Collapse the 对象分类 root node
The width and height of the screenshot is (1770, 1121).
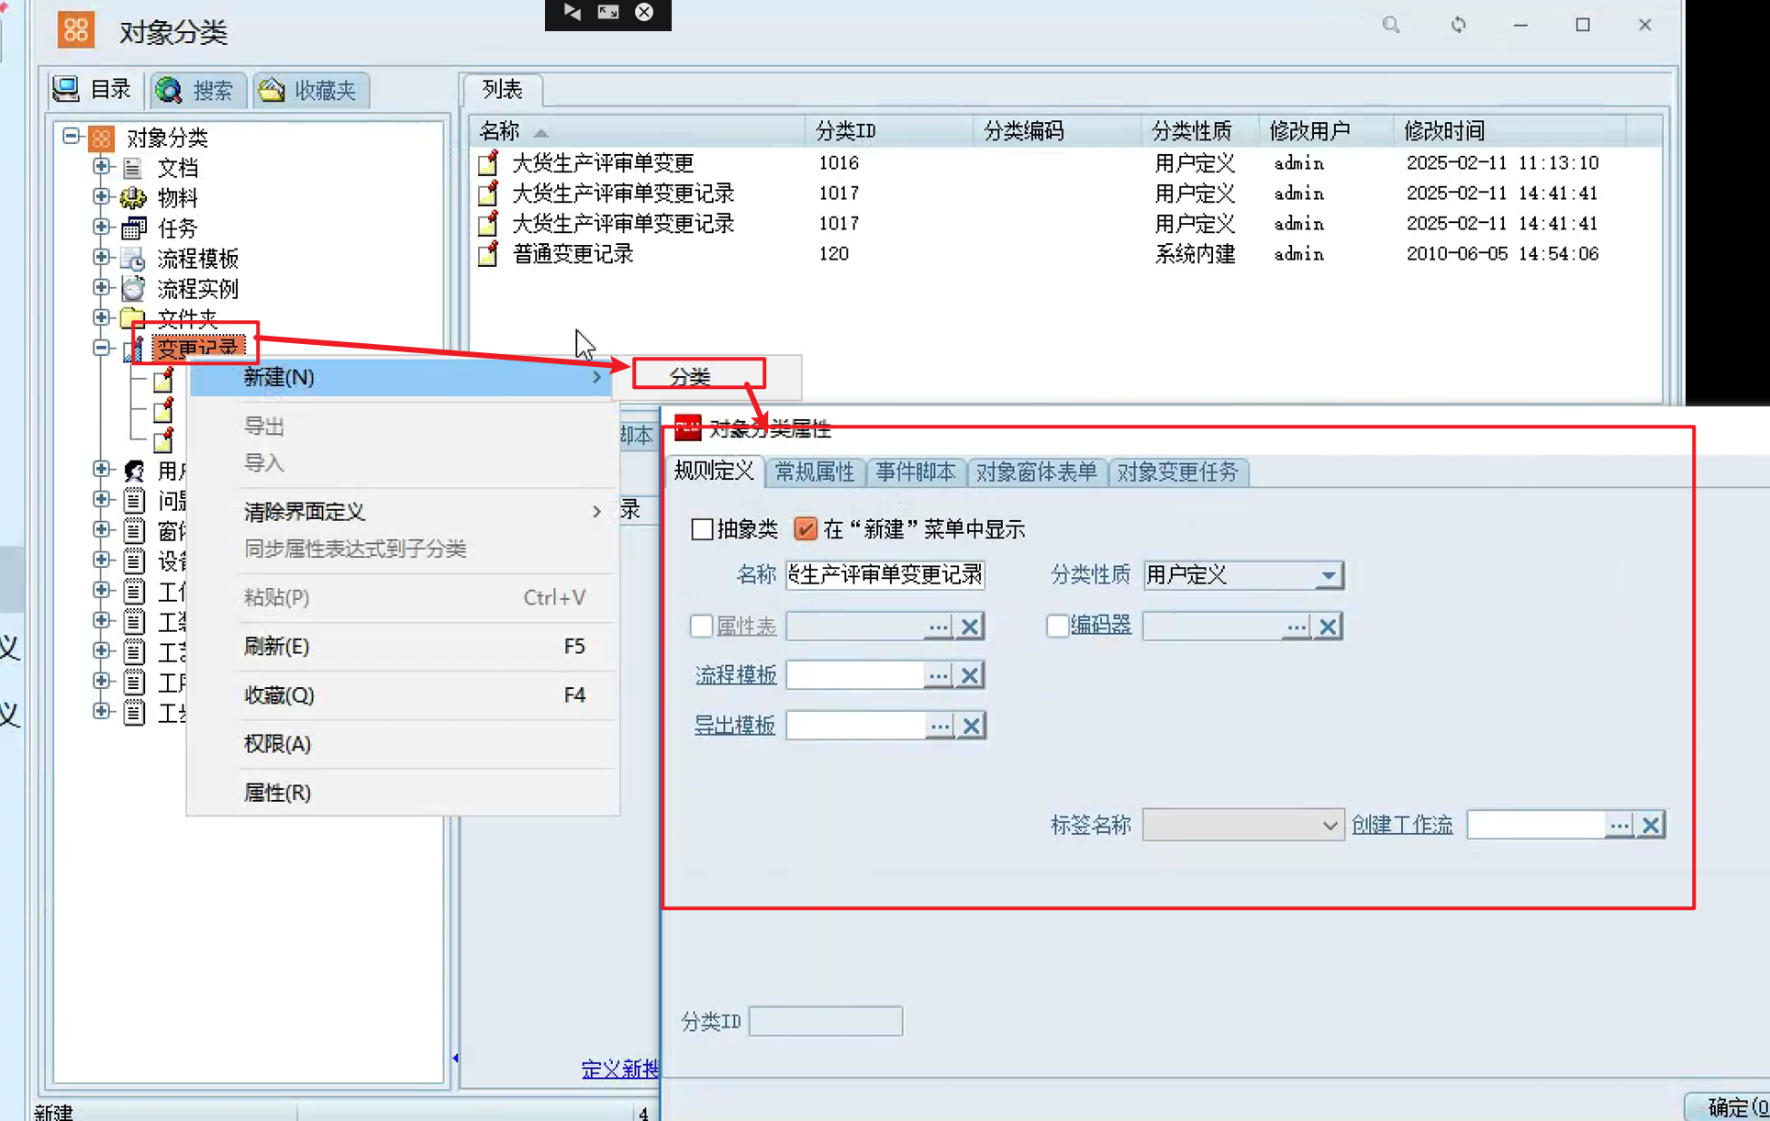71,137
